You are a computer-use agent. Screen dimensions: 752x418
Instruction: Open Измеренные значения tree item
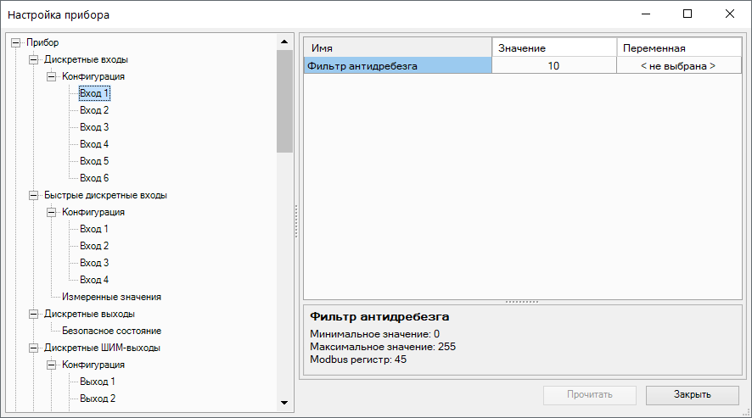(x=111, y=297)
